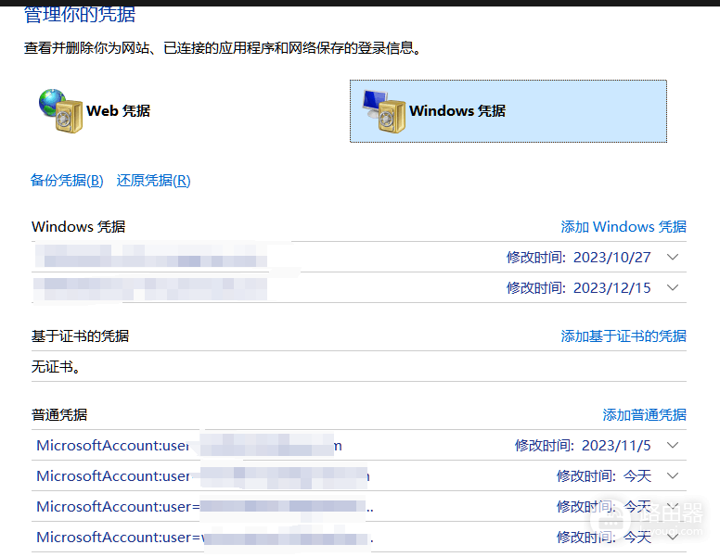Screen dimensions: 720x557
Task: Expand the second MicrosoftAccount entry's chevron
Action: click(x=673, y=475)
